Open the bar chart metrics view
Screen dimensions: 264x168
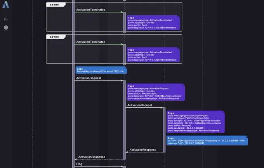pos(6,19)
